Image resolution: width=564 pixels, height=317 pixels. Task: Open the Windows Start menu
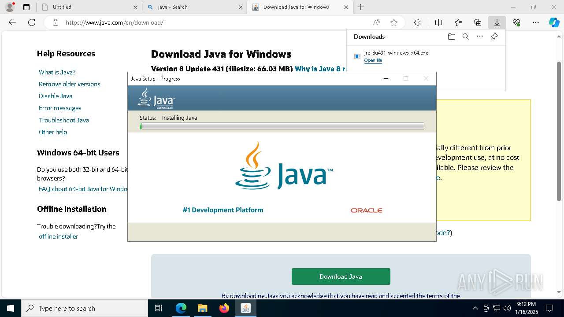[11, 308]
